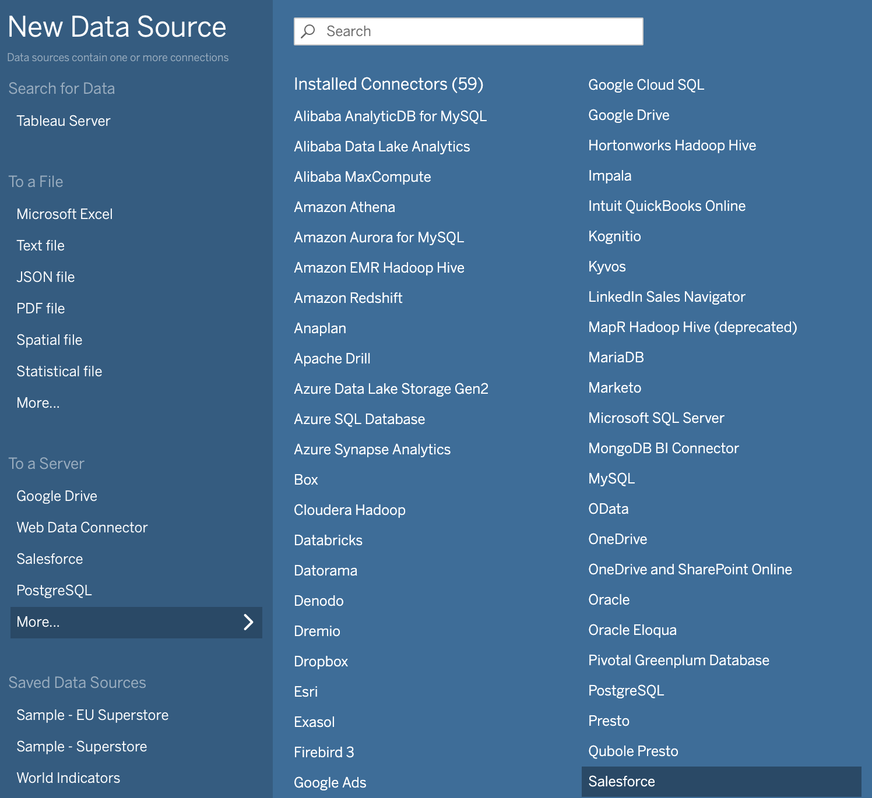
Task: Choose Datorama connector
Action: [325, 571]
